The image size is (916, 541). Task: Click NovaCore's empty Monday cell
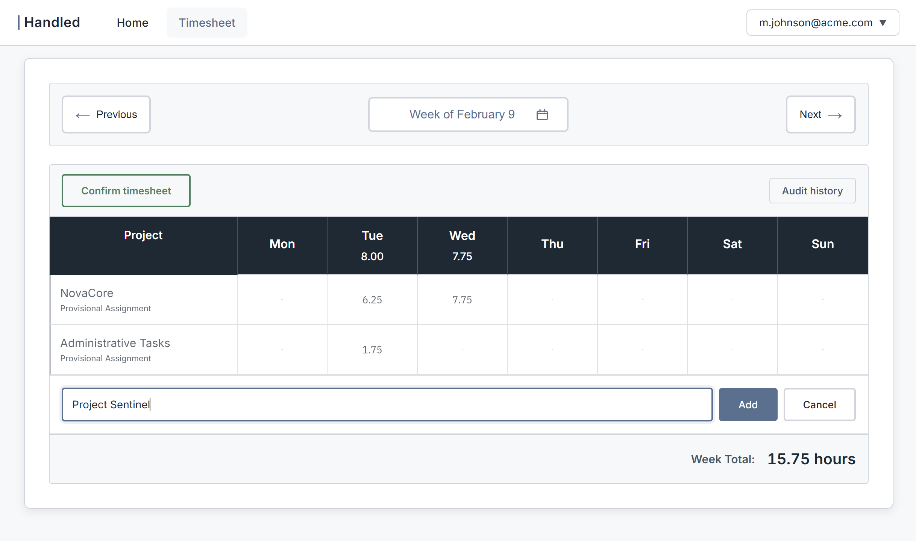coord(282,300)
